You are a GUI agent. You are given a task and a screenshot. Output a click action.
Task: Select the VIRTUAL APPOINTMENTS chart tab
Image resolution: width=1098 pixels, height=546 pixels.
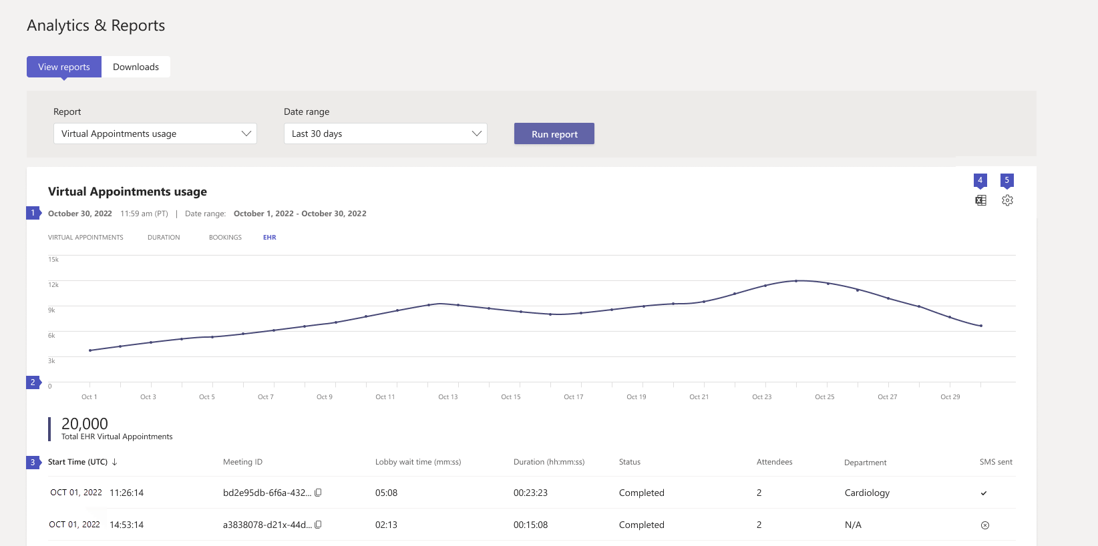pyautogui.click(x=85, y=238)
